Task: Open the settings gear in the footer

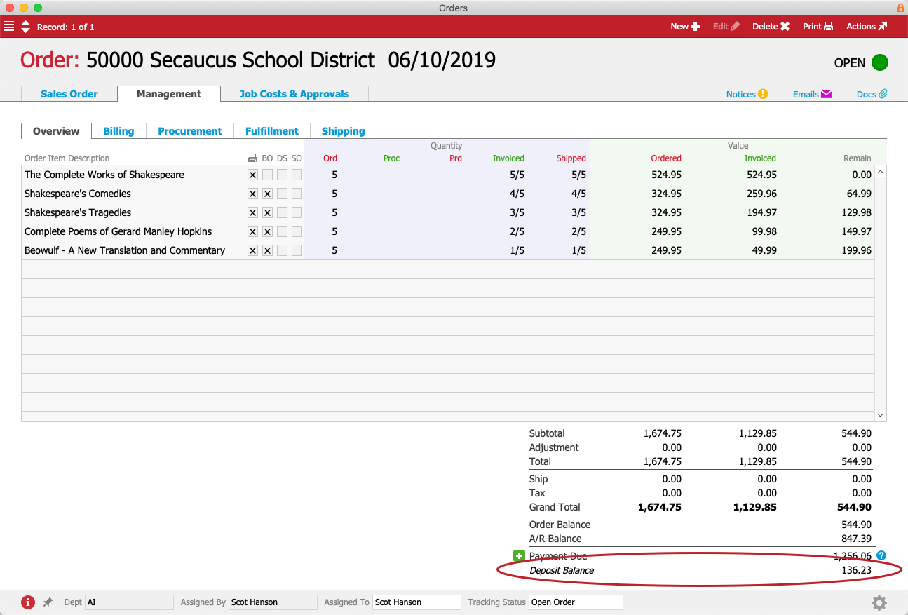Action: 879,603
